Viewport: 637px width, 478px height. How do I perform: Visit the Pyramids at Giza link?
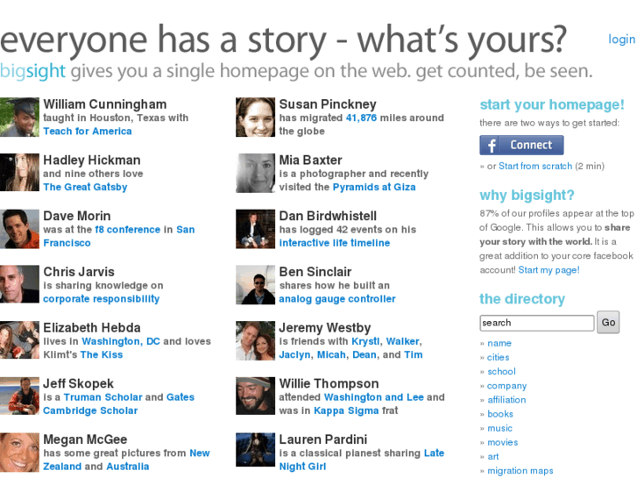pyautogui.click(x=362, y=187)
